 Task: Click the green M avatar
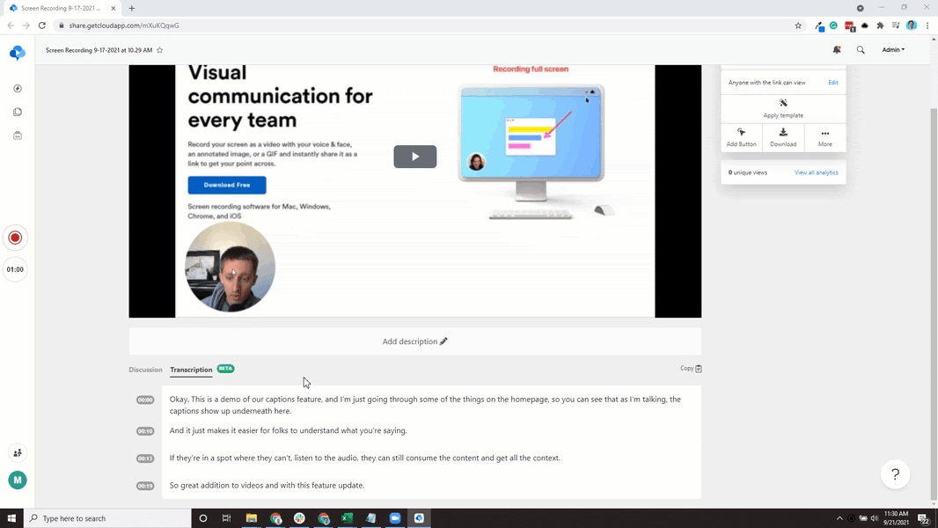click(18, 480)
